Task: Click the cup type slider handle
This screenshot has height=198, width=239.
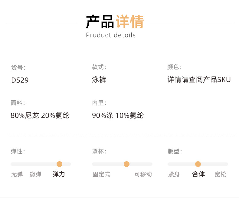Action: pyautogui.click(x=126, y=164)
